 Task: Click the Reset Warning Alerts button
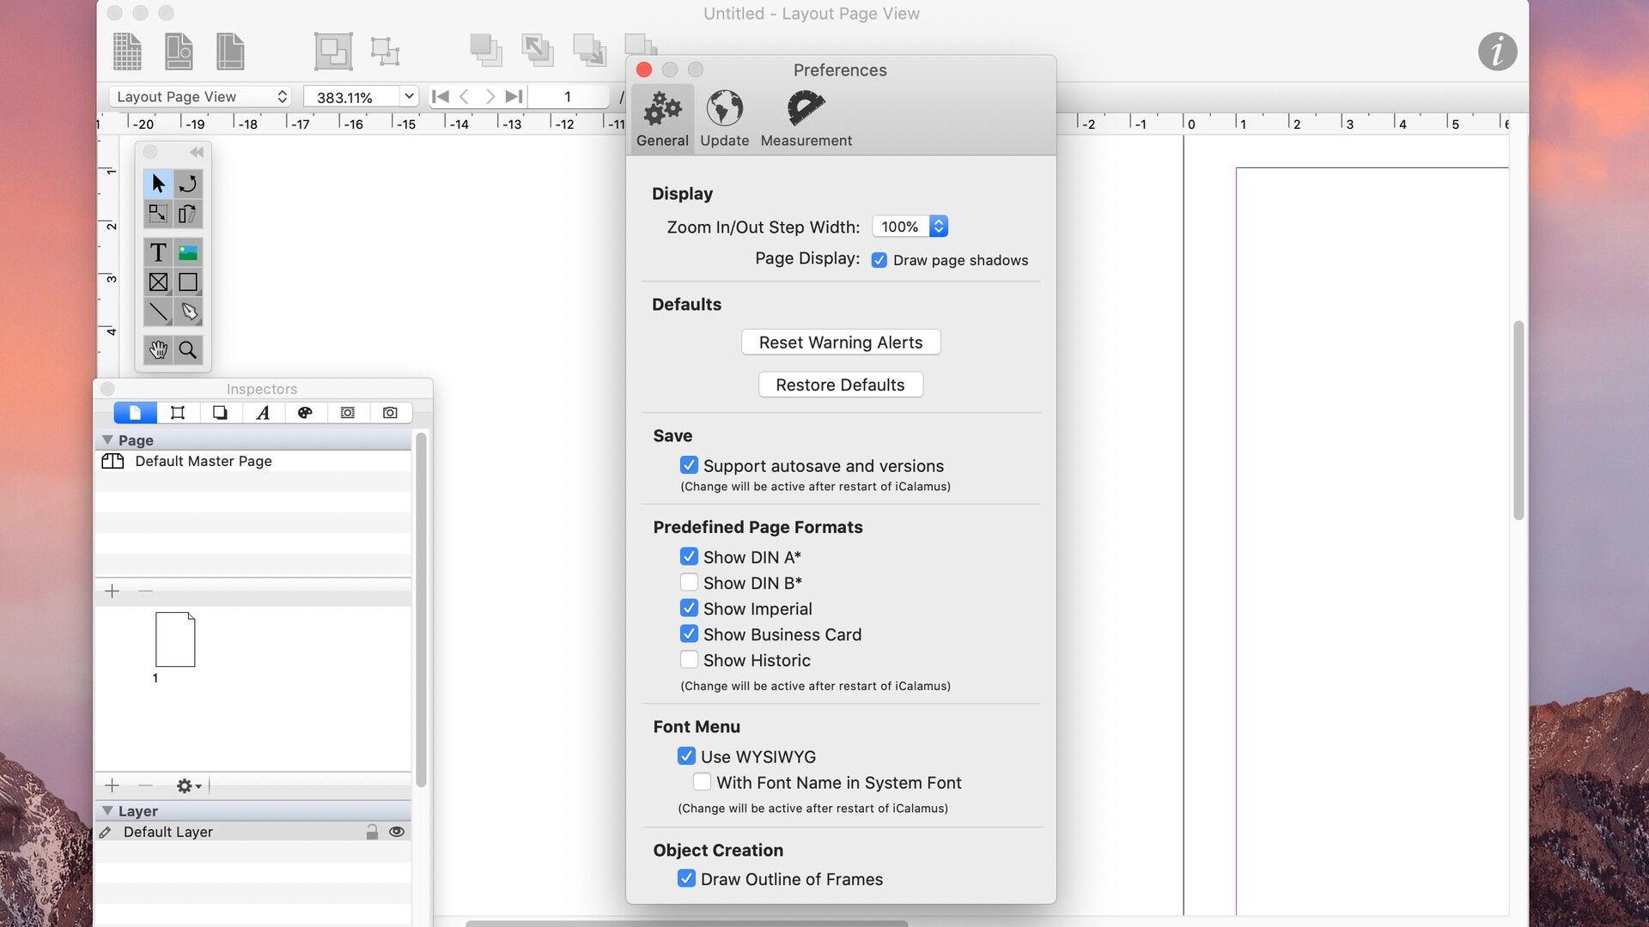coord(840,342)
